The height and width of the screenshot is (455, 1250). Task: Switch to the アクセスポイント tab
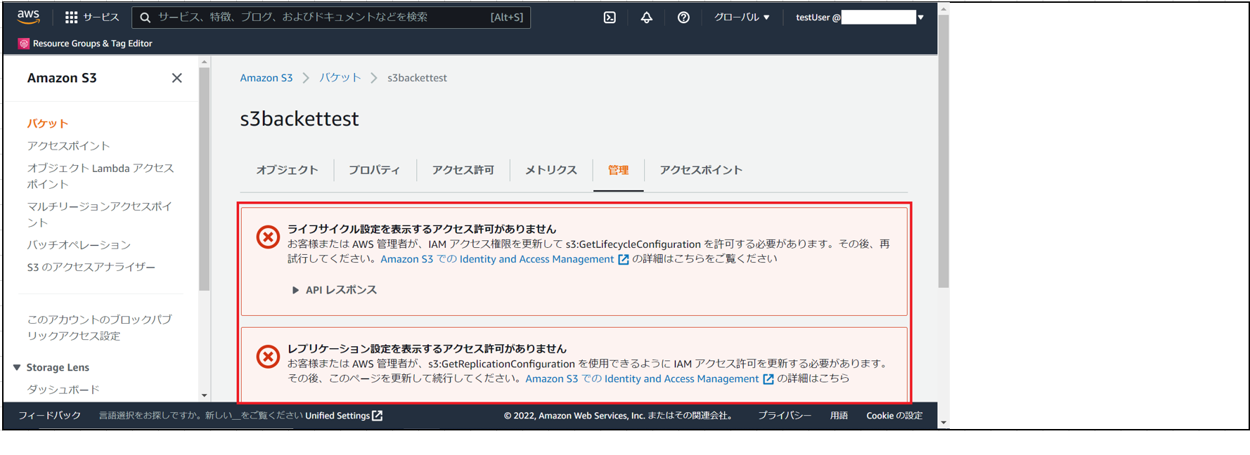pyautogui.click(x=701, y=170)
